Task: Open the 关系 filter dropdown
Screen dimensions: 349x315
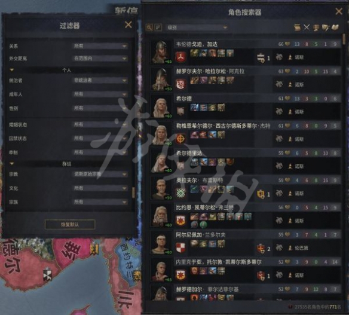Action: [100, 46]
